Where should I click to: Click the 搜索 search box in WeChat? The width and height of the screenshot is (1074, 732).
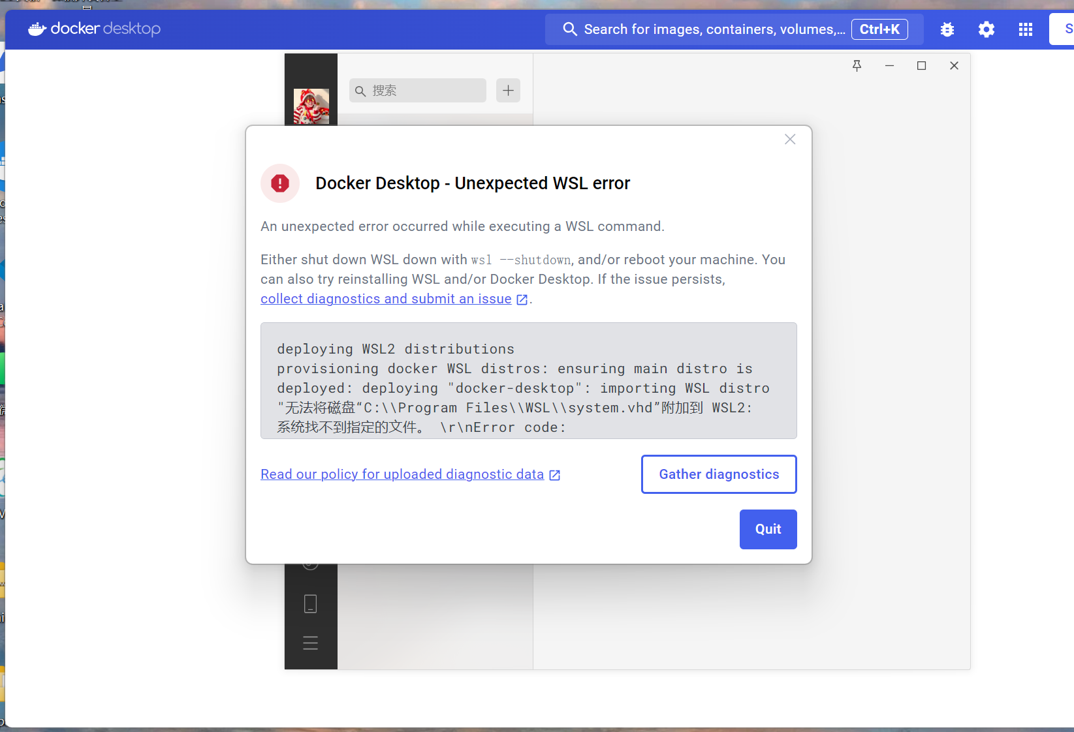[417, 90]
